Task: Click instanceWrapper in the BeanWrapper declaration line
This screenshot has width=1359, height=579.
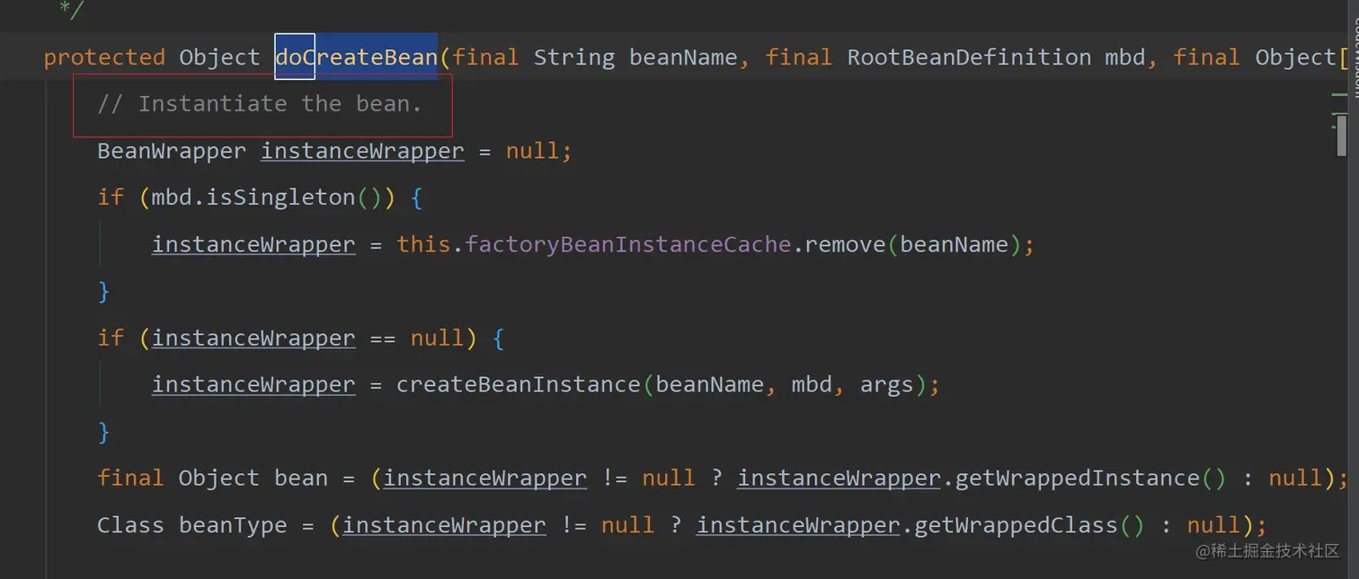Action: tap(362, 150)
